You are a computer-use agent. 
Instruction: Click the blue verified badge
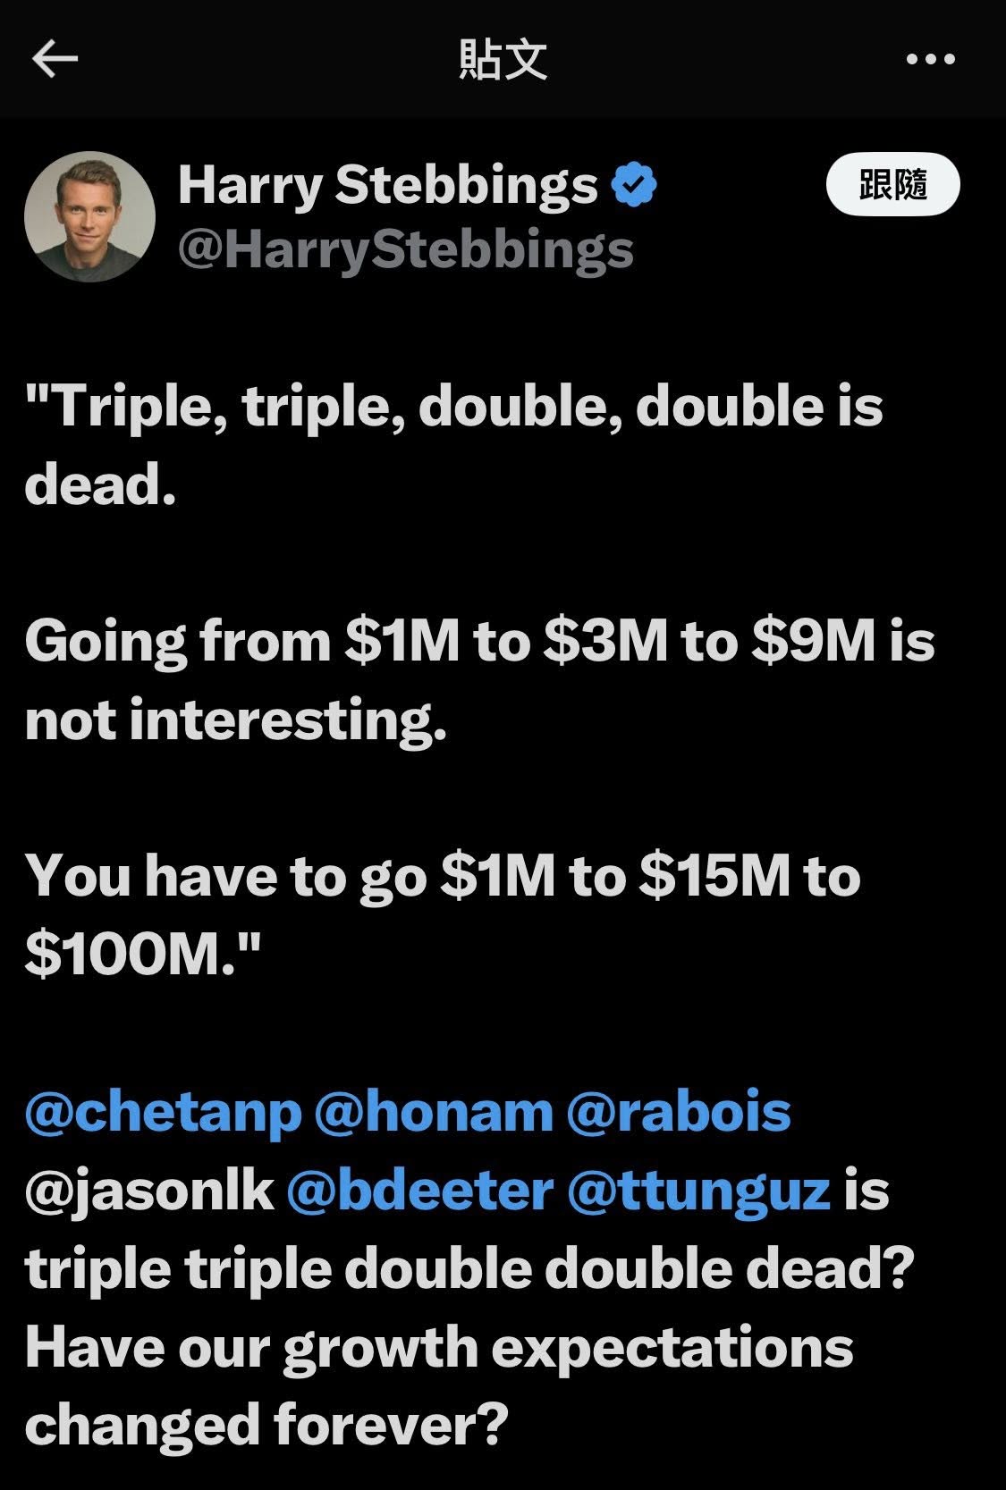(x=634, y=186)
